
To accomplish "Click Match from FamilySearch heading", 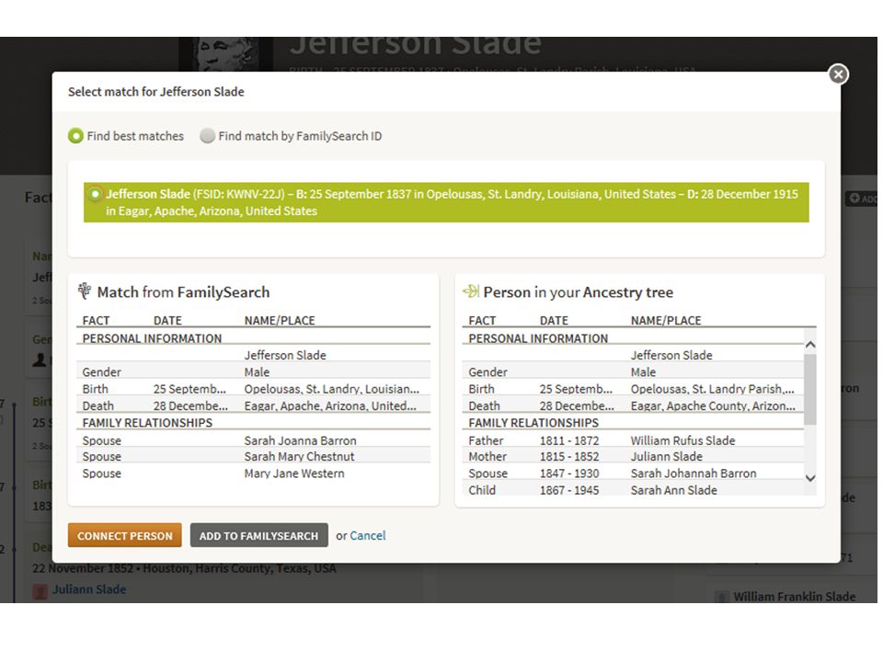I will [183, 292].
